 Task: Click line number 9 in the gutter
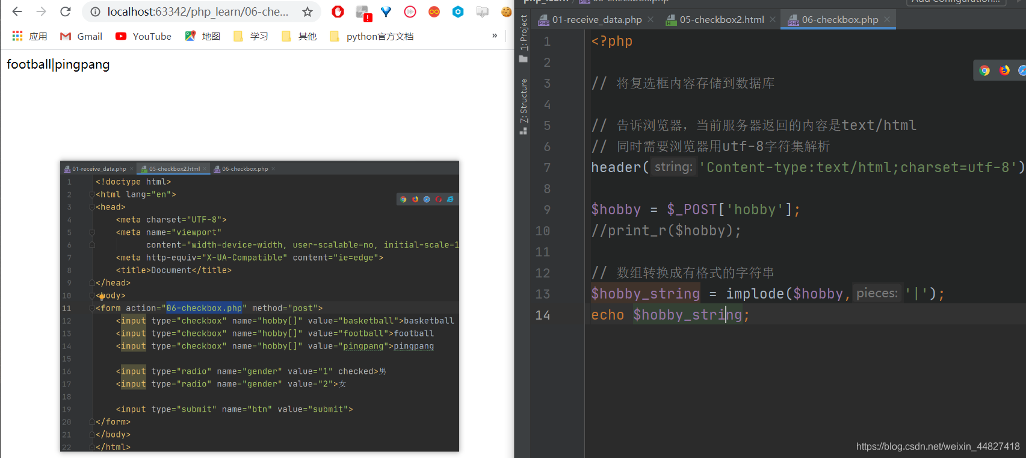[547, 210]
